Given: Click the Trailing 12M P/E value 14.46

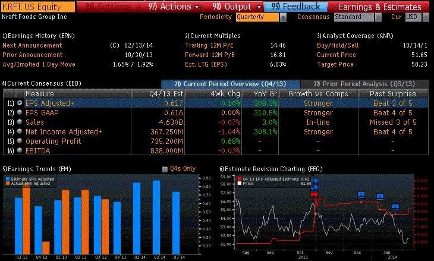Looking at the screenshot, I should click(278, 45).
